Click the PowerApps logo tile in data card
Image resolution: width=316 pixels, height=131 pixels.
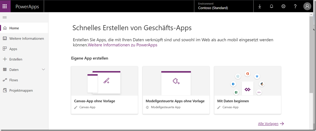click(x=247, y=88)
